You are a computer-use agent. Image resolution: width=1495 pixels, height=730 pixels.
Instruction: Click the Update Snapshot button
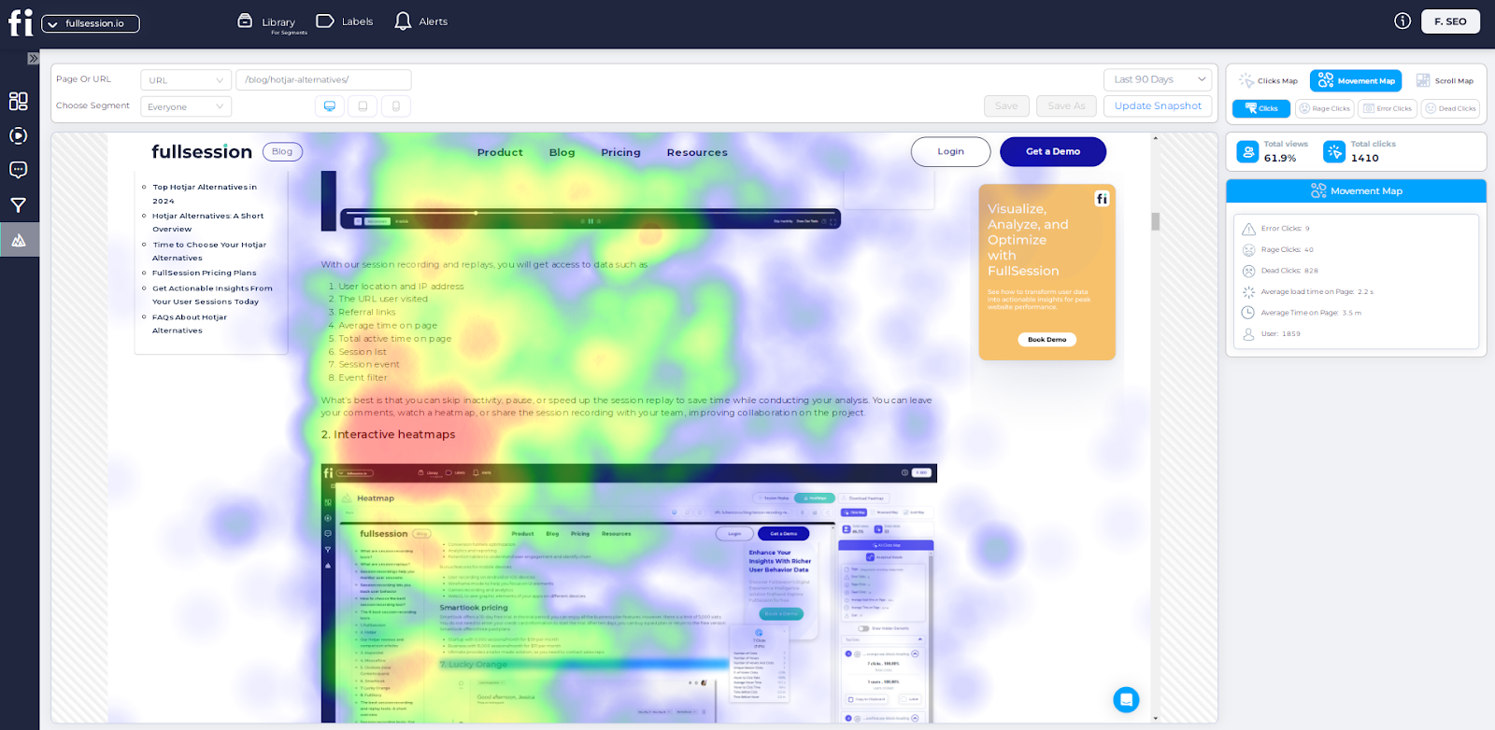point(1158,106)
